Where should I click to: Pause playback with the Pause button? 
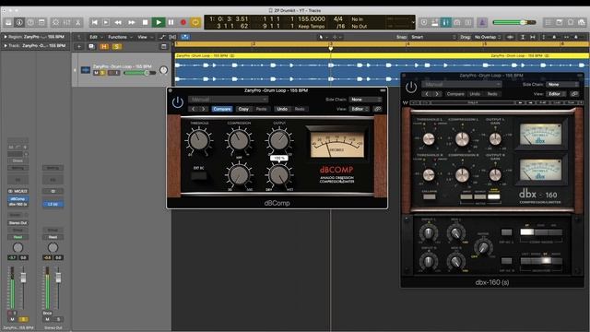tap(171, 22)
